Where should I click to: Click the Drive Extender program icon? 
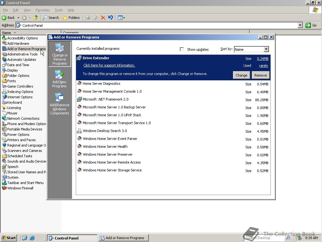click(79, 58)
